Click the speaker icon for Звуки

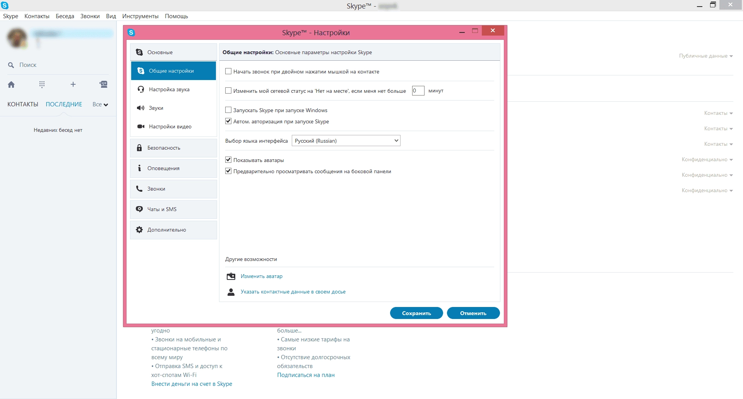pos(141,108)
